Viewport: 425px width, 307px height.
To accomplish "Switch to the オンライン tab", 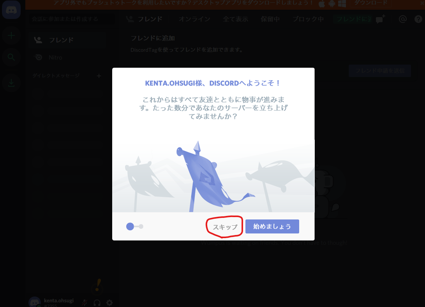I will (x=194, y=19).
